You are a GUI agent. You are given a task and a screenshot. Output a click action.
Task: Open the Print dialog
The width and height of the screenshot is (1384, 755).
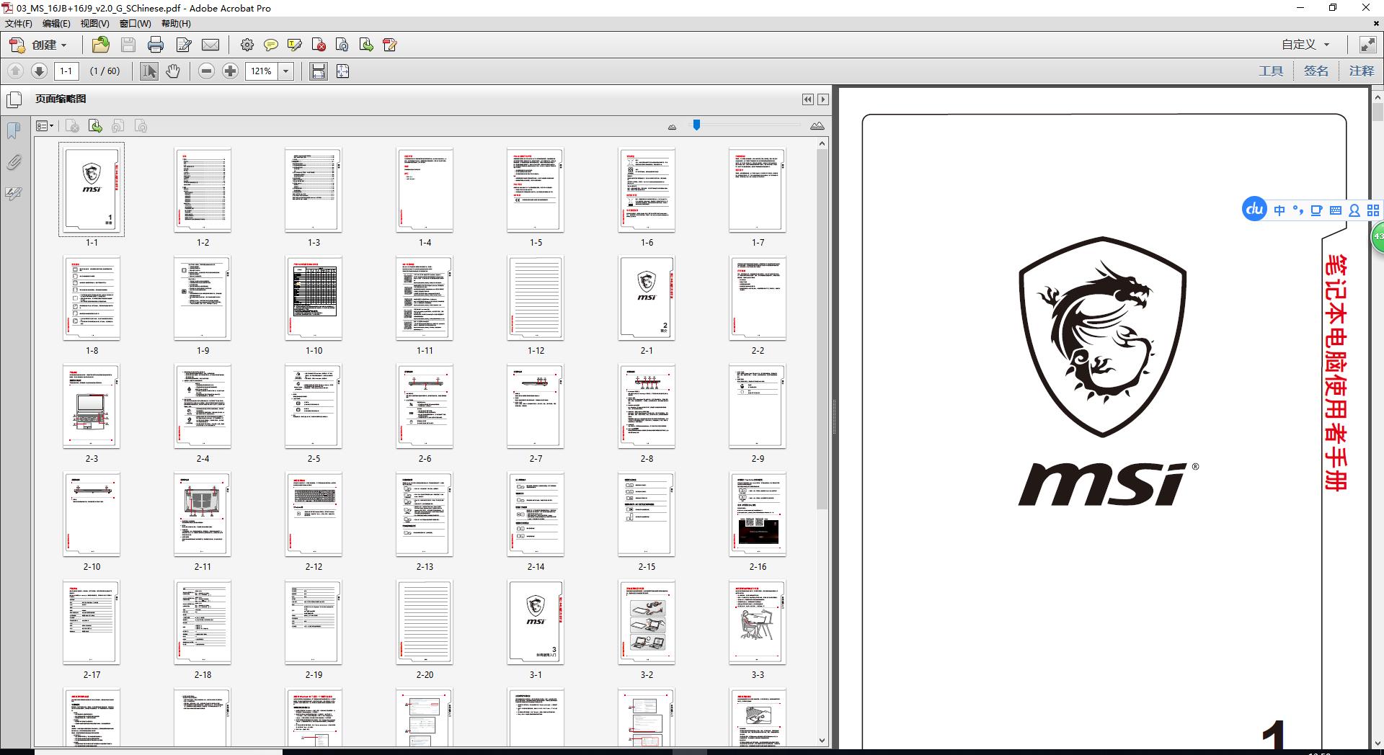pos(156,45)
